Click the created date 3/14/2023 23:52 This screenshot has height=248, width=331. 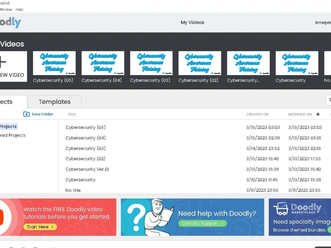[263, 148]
